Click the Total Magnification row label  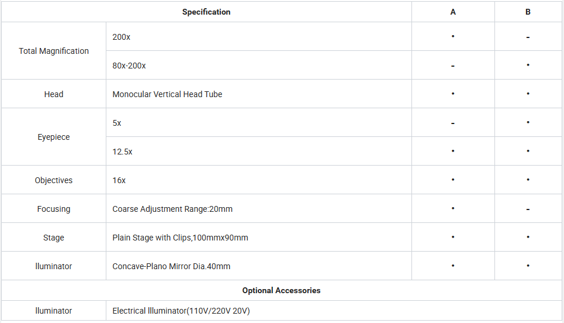click(x=54, y=51)
